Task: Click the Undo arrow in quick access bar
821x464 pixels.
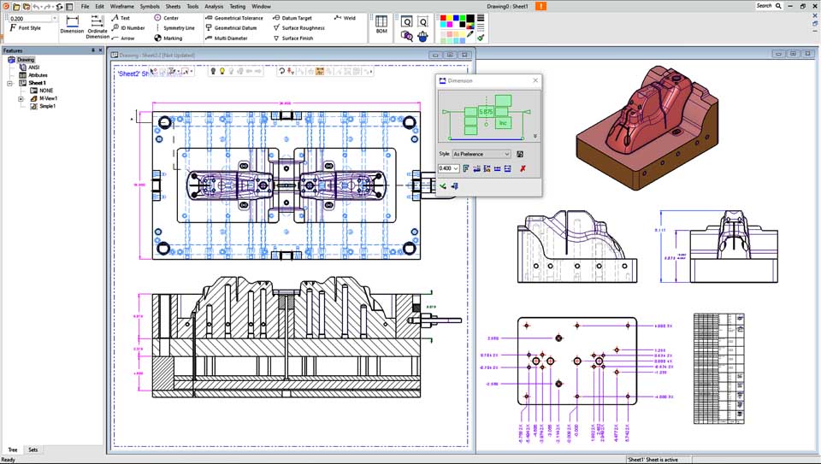Action: pyautogui.click(x=36, y=7)
